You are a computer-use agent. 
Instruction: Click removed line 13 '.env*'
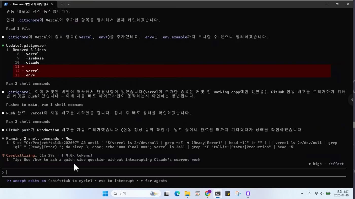[172, 75]
